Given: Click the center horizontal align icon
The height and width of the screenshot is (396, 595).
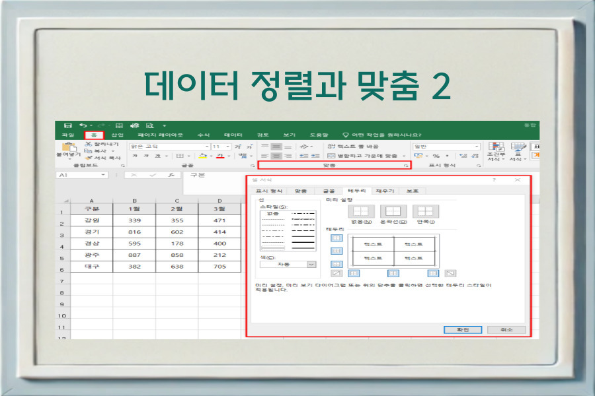Looking at the screenshot, I should [276, 156].
